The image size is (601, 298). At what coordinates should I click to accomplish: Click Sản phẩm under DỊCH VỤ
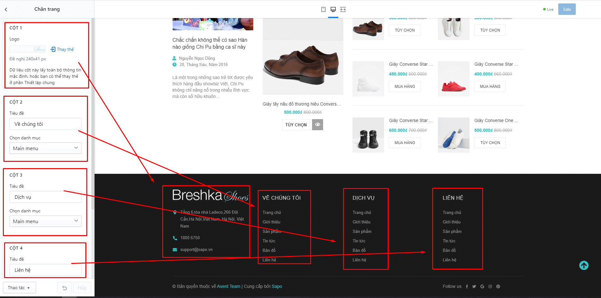pyautogui.click(x=362, y=232)
